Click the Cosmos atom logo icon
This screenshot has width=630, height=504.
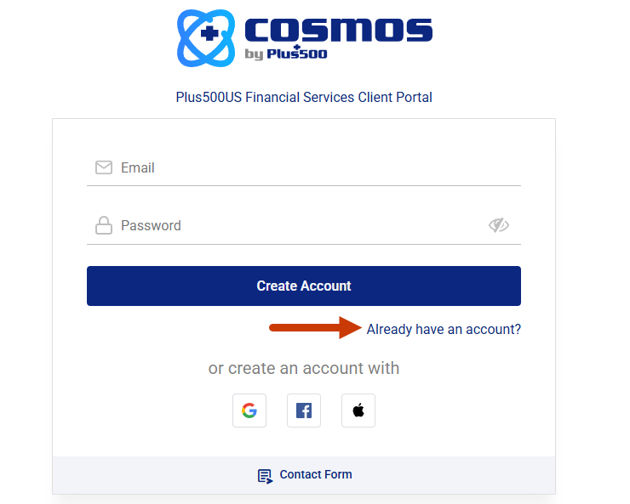(205, 37)
